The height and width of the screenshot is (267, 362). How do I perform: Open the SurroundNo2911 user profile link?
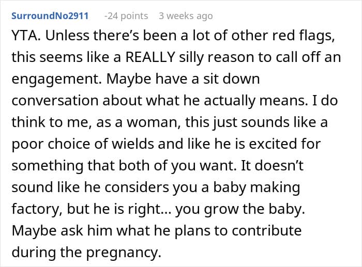50,16
